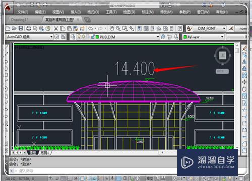Click the Save (floppy disk) icon

click(21, 28)
